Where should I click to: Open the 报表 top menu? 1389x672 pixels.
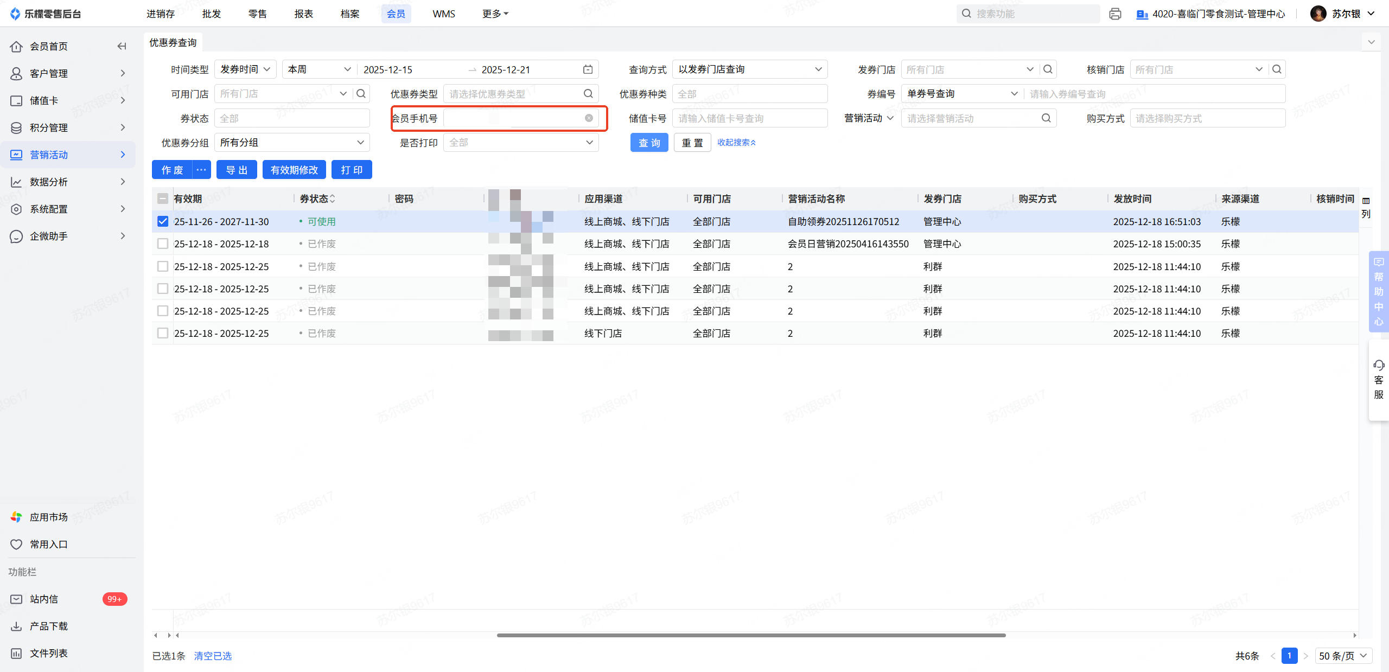click(x=303, y=14)
